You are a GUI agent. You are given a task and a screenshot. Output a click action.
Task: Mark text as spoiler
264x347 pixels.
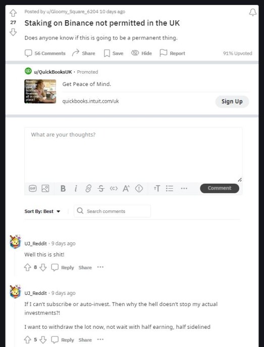coord(139,189)
